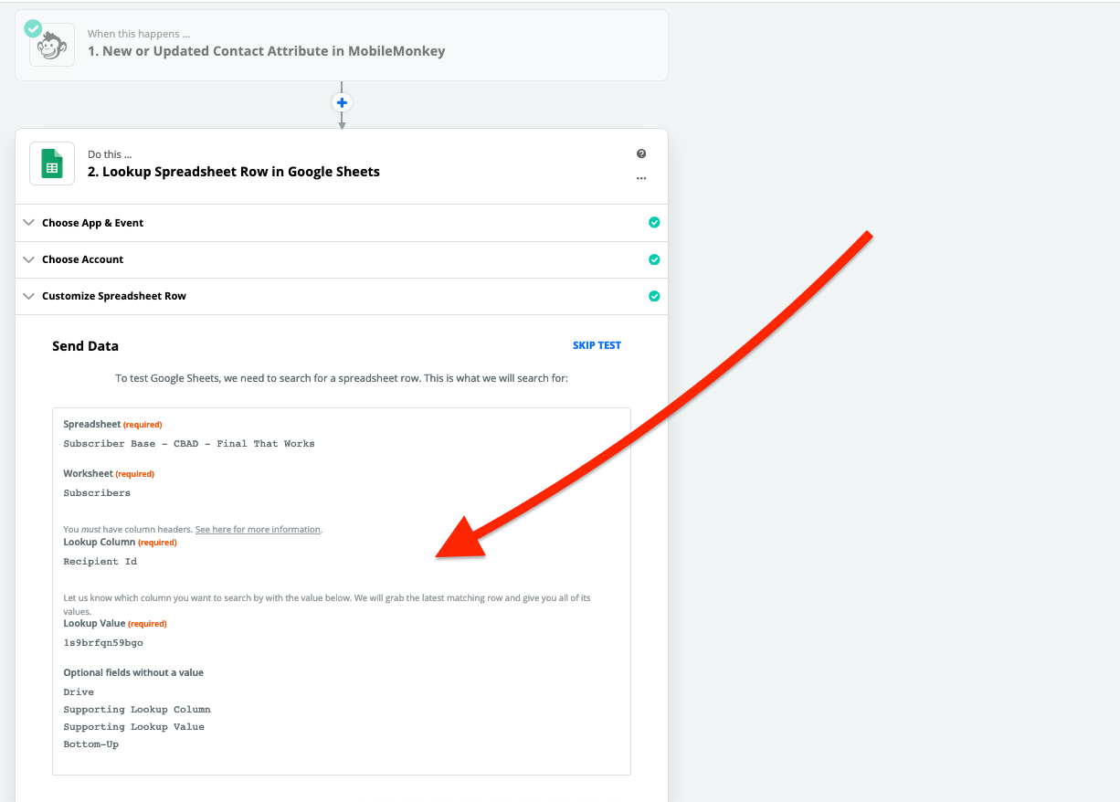Click the optional field 'Supporting Lookup Value'
The image size is (1120, 802).
pyautogui.click(x=134, y=727)
